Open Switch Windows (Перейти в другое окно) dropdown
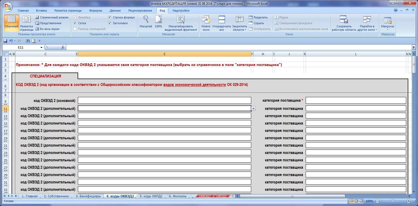The width and height of the screenshot is (418, 206). [x=367, y=23]
